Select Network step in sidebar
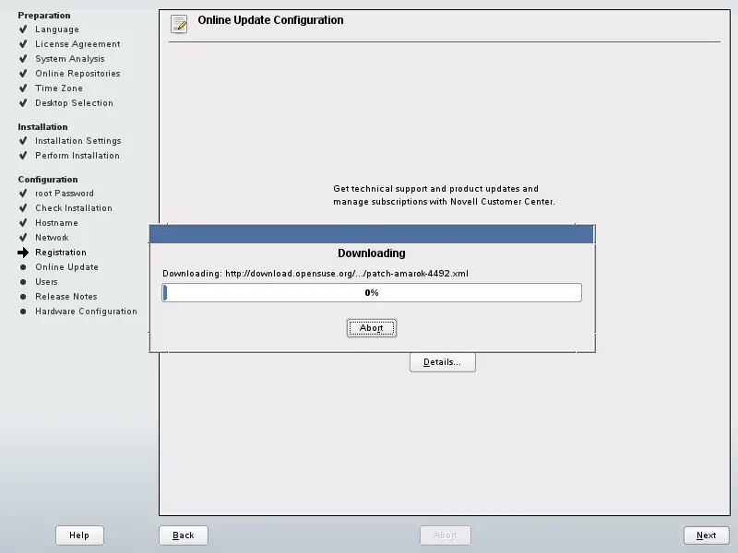The width and height of the screenshot is (738, 553). tap(52, 238)
